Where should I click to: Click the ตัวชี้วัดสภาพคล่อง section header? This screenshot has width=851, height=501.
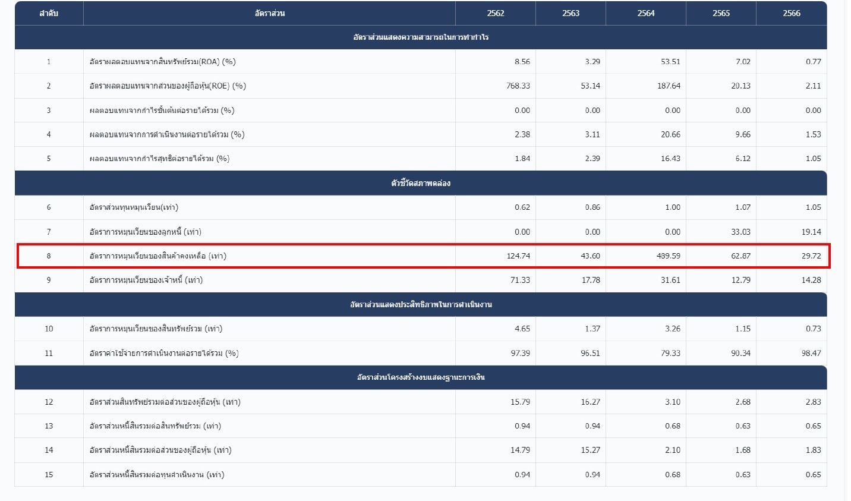click(421, 183)
